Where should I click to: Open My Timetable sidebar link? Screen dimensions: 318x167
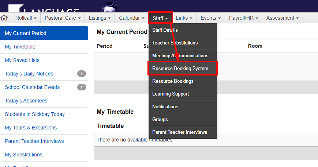(x=20, y=47)
